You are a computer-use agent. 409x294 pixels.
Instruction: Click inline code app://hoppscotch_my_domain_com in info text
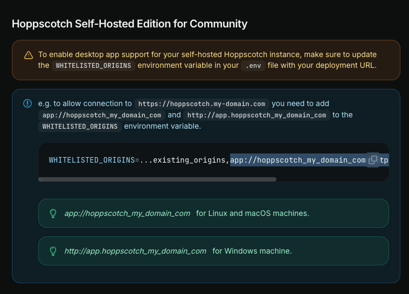click(x=102, y=115)
